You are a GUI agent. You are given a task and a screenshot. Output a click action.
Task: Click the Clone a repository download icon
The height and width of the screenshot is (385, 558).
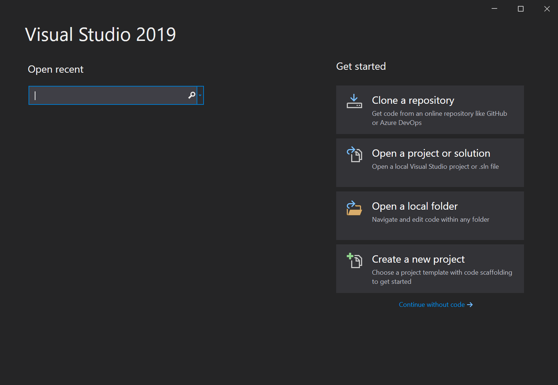coord(354,101)
